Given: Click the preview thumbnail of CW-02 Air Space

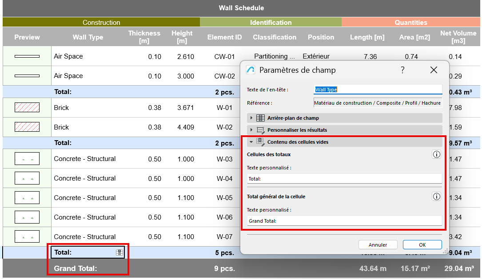Looking at the screenshot, I should tap(27, 75).
